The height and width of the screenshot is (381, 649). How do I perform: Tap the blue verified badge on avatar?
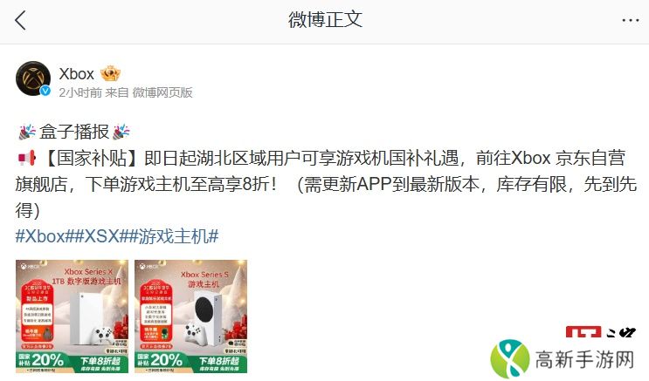pos(45,91)
